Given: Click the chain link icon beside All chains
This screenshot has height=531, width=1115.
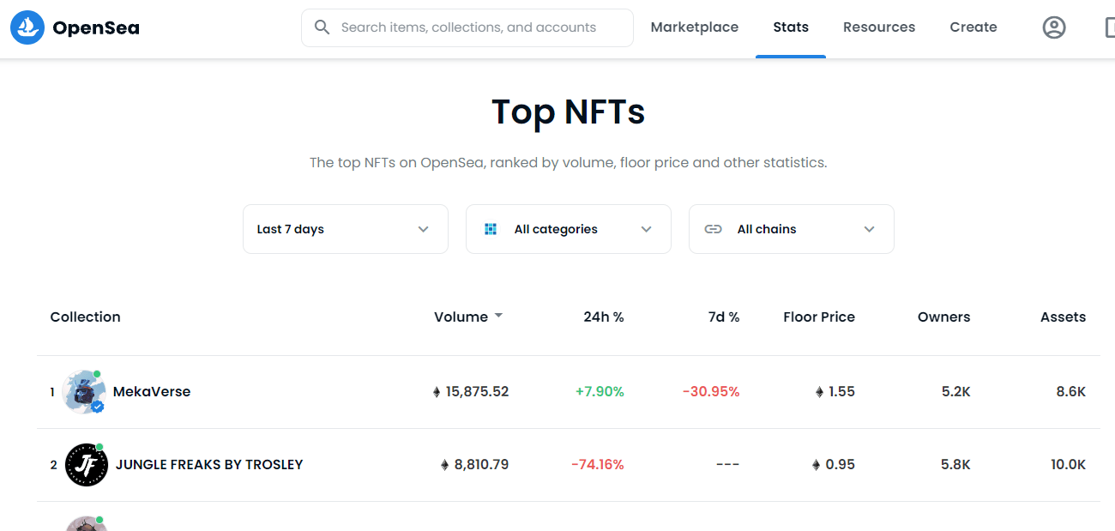Looking at the screenshot, I should (713, 229).
